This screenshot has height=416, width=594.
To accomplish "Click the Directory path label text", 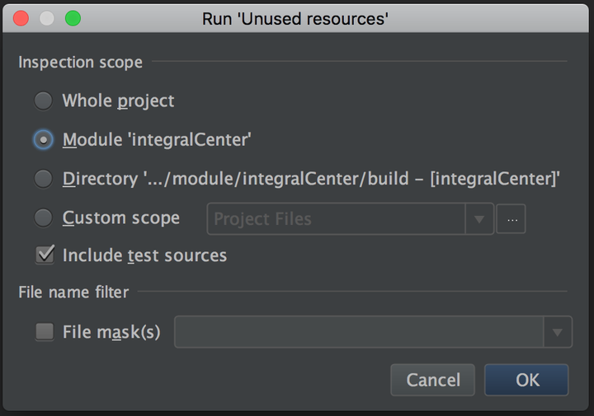I will [x=312, y=179].
